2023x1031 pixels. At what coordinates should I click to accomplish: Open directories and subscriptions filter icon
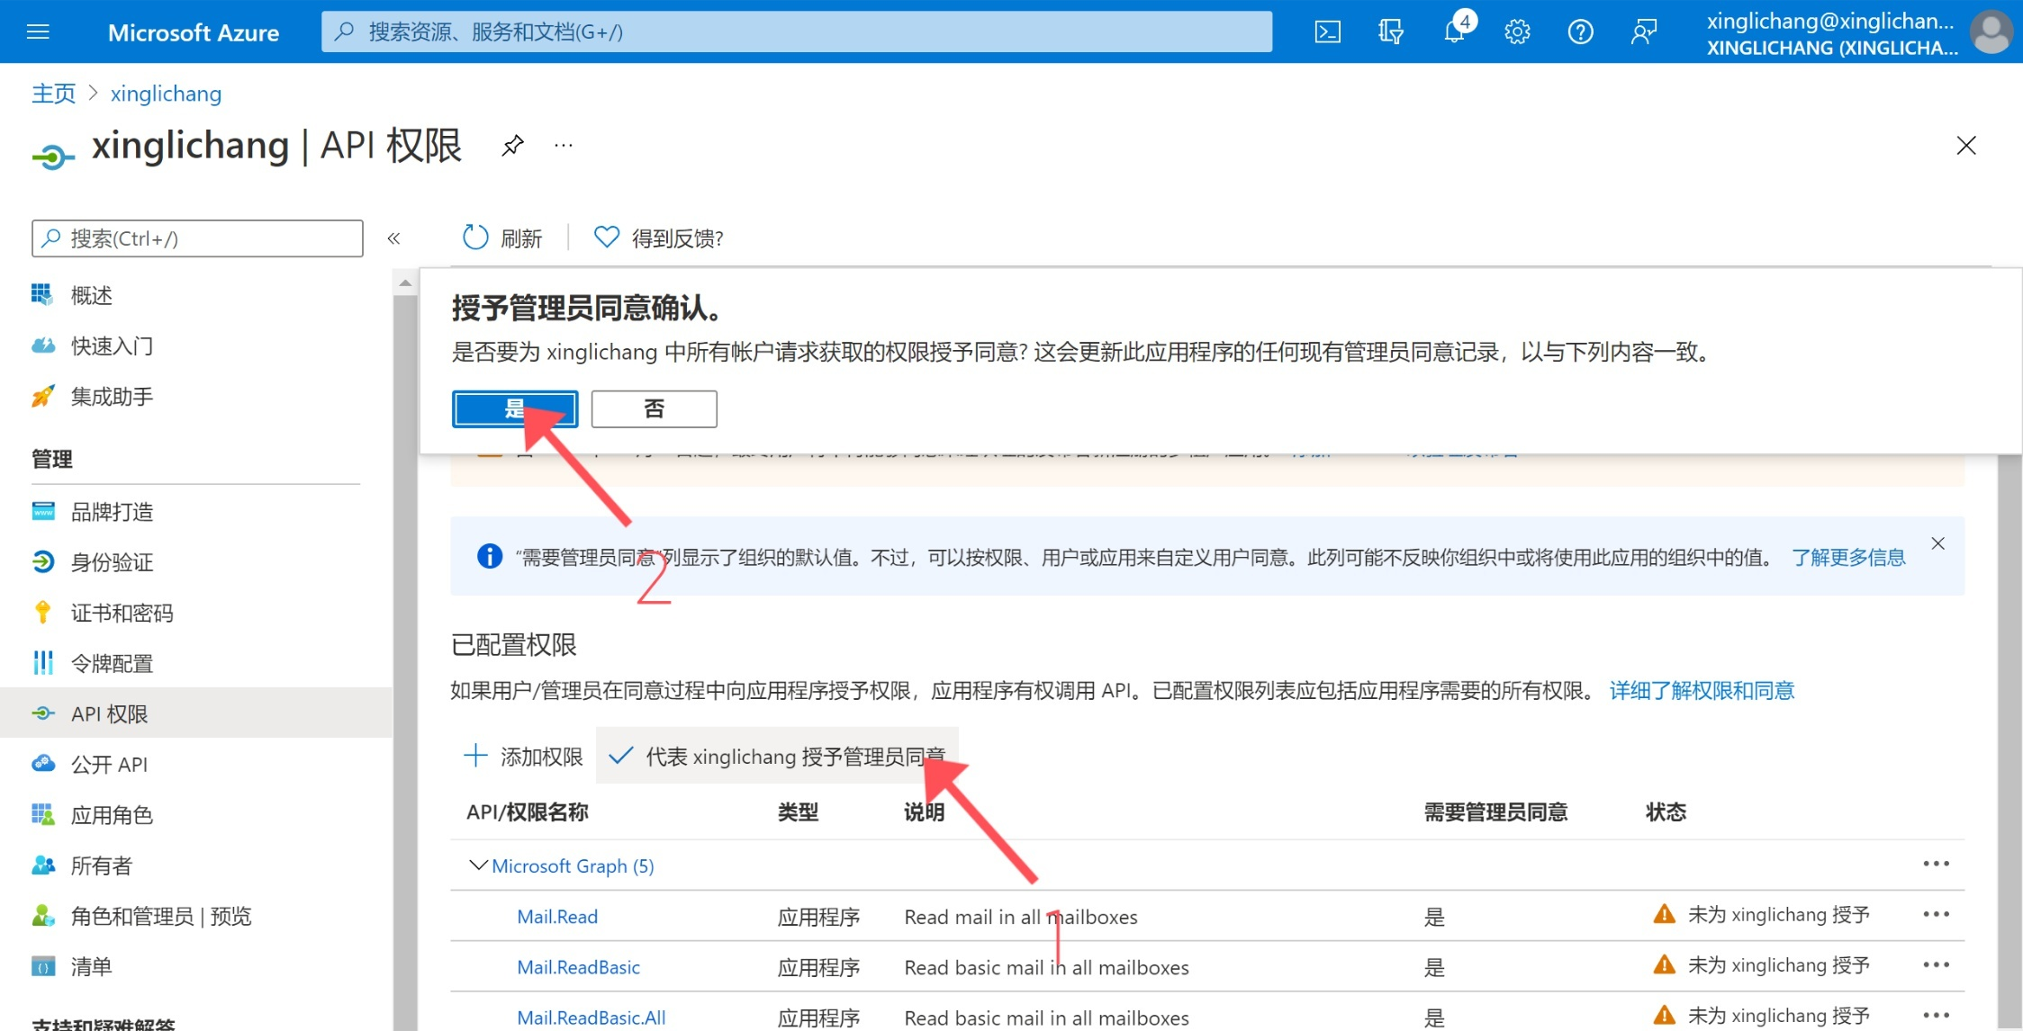(x=1391, y=32)
